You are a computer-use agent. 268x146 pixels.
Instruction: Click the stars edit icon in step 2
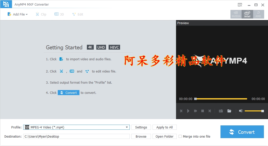(87, 71)
